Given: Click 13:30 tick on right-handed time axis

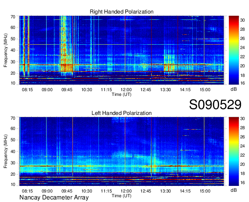Looking at the screenshot, I should (166, 90).
